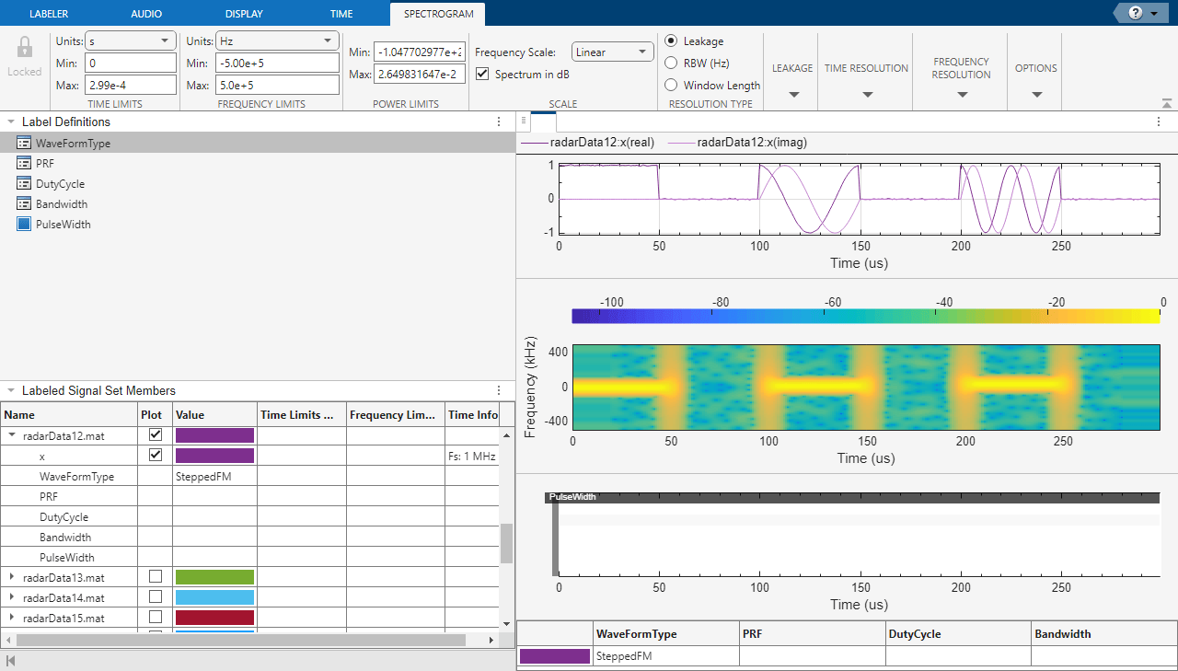Click the DutyCycle label definition icon
The height and width of the screenshot is (671, 1178).
click(x=25, y=183)
